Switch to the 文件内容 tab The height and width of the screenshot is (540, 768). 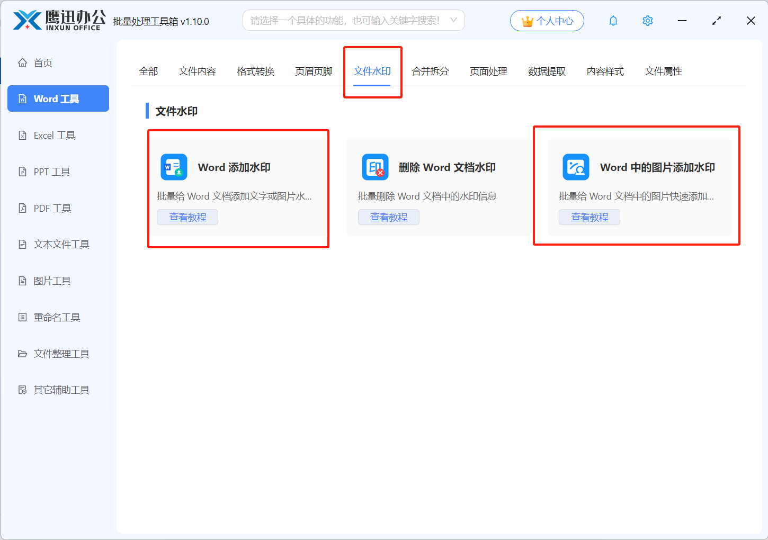pos(198,71)
